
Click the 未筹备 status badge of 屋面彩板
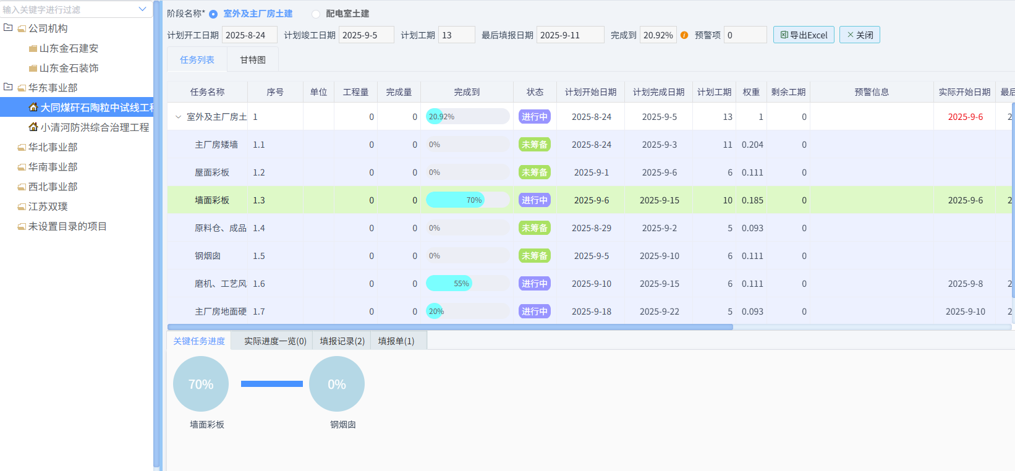535,172
